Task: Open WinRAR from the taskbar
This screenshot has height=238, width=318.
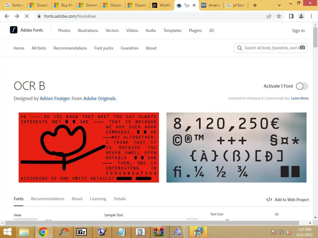Action: point(158,232)
